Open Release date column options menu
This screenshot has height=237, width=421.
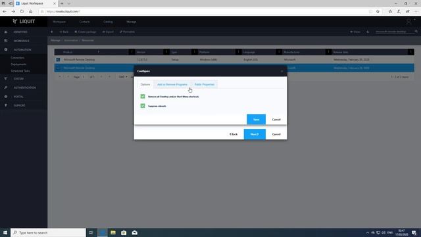pos(410,52)
